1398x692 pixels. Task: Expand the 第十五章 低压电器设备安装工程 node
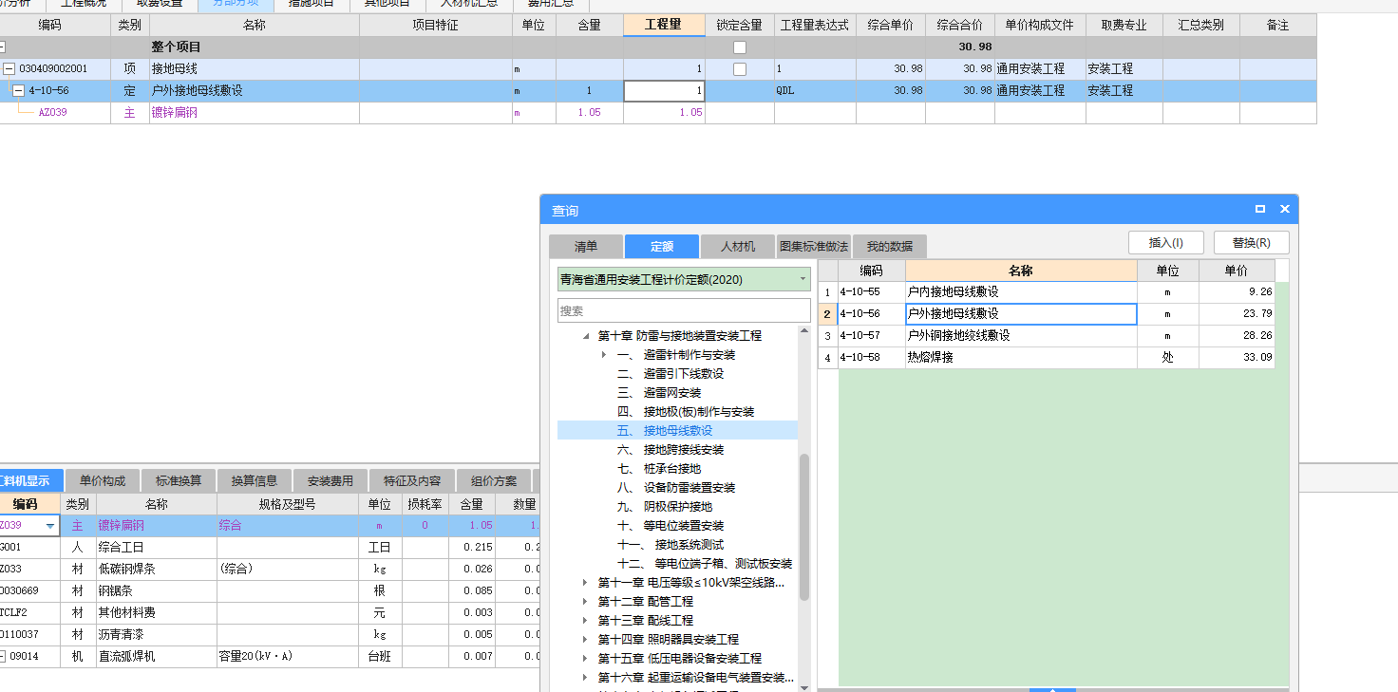(x=585, y=659)
